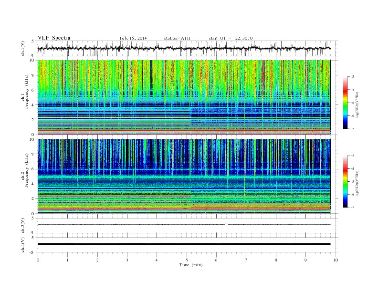Screen dimensions: 378x292
Task: Click the ch.1 spectrogram color scale bar
Action: (345, 103)
